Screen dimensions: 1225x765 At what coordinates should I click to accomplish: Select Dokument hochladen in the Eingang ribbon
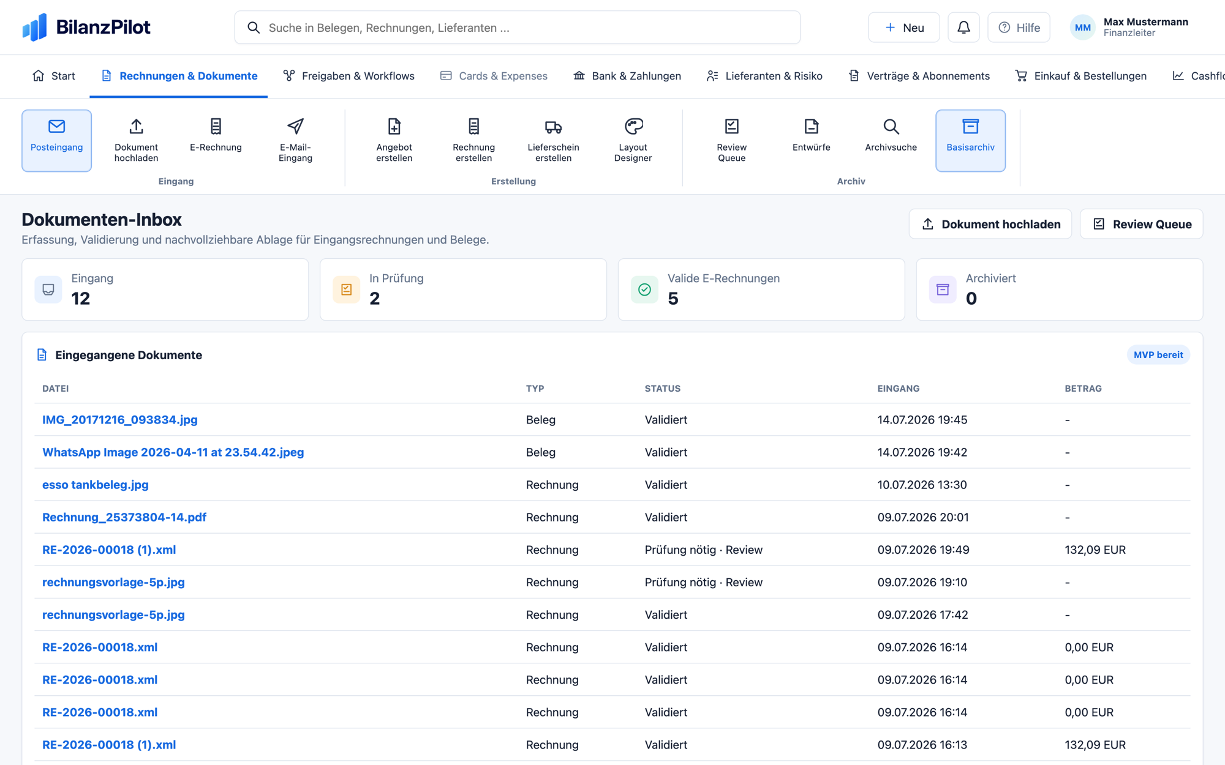pos(136,140)
